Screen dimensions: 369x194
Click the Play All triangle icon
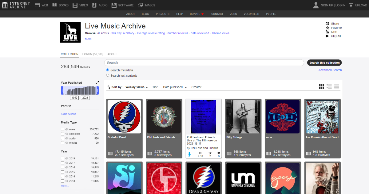coord(327,36)
